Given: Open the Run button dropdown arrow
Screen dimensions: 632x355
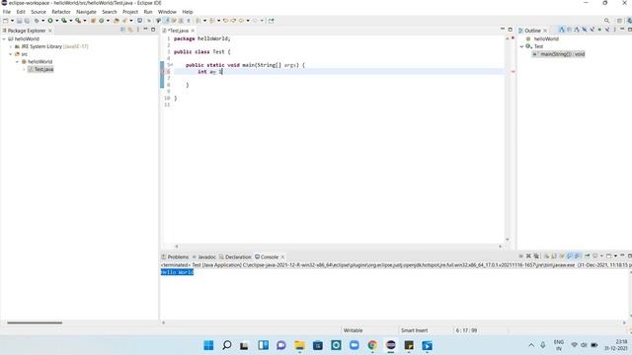Looking at the screenshot, I should pyautogui.click(x=57, y=21).
